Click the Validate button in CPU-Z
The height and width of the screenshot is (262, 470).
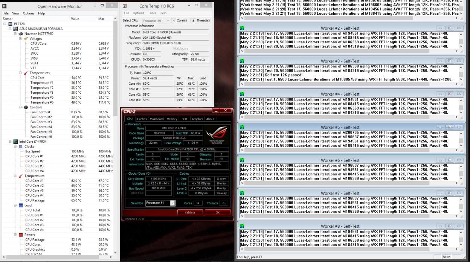point(190,212)
